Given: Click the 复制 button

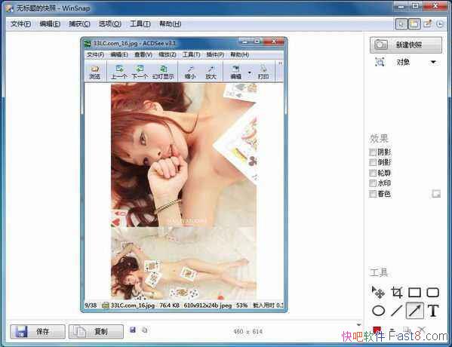Looking at the screenshot, I should tap(96, 331).
